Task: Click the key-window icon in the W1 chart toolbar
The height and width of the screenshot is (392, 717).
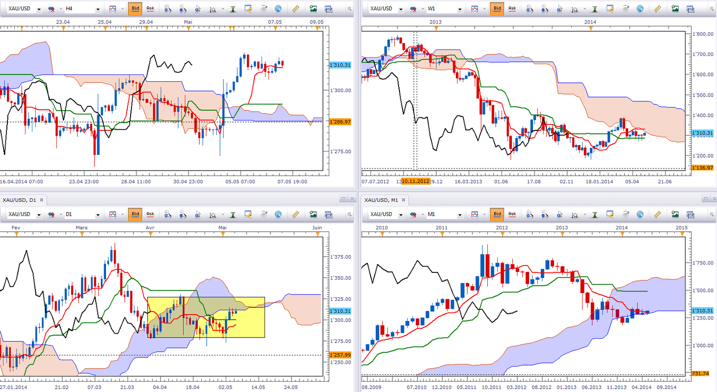Action: coord(611,9)
